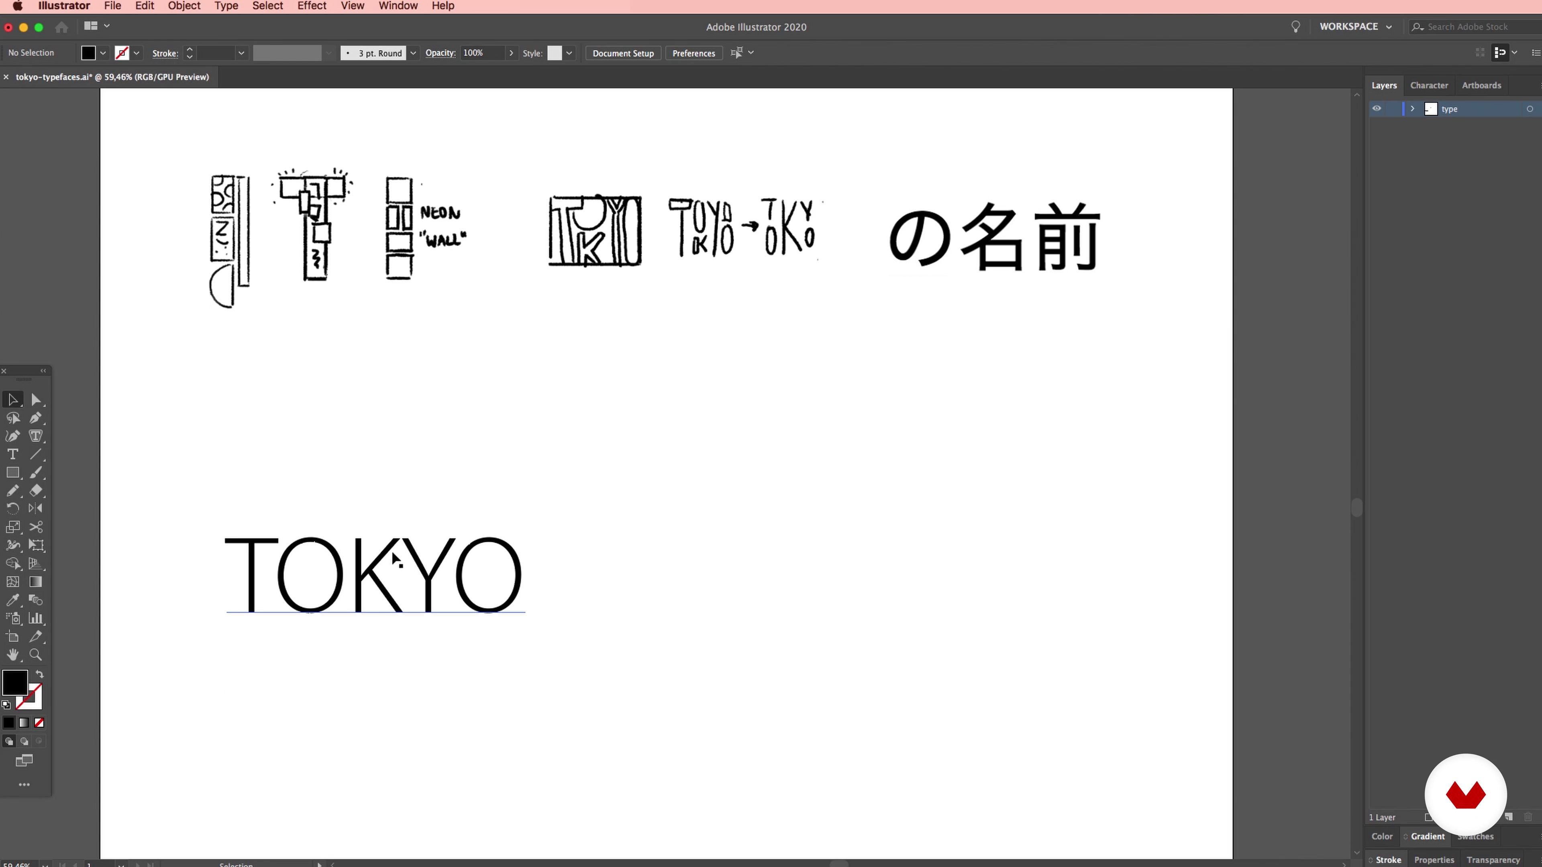Select the Blend tool
Screen dimensions: 1542x867
35,600
